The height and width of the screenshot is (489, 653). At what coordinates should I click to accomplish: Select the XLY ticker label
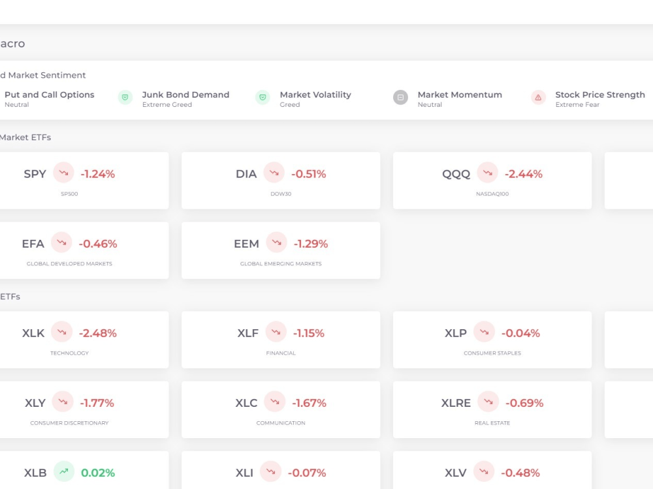click(35, 403)
